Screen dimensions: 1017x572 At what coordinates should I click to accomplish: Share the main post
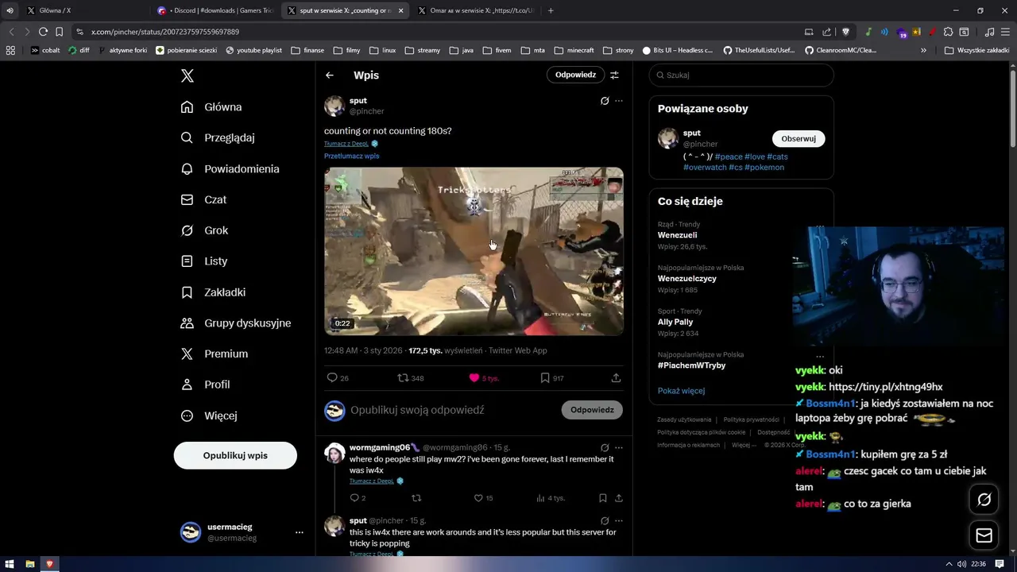click(x=616, y=378)
